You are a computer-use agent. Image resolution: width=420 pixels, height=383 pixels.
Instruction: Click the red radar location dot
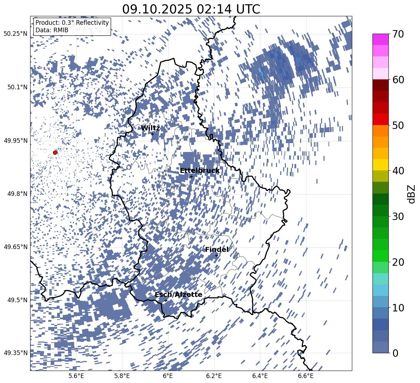[55, 152]
